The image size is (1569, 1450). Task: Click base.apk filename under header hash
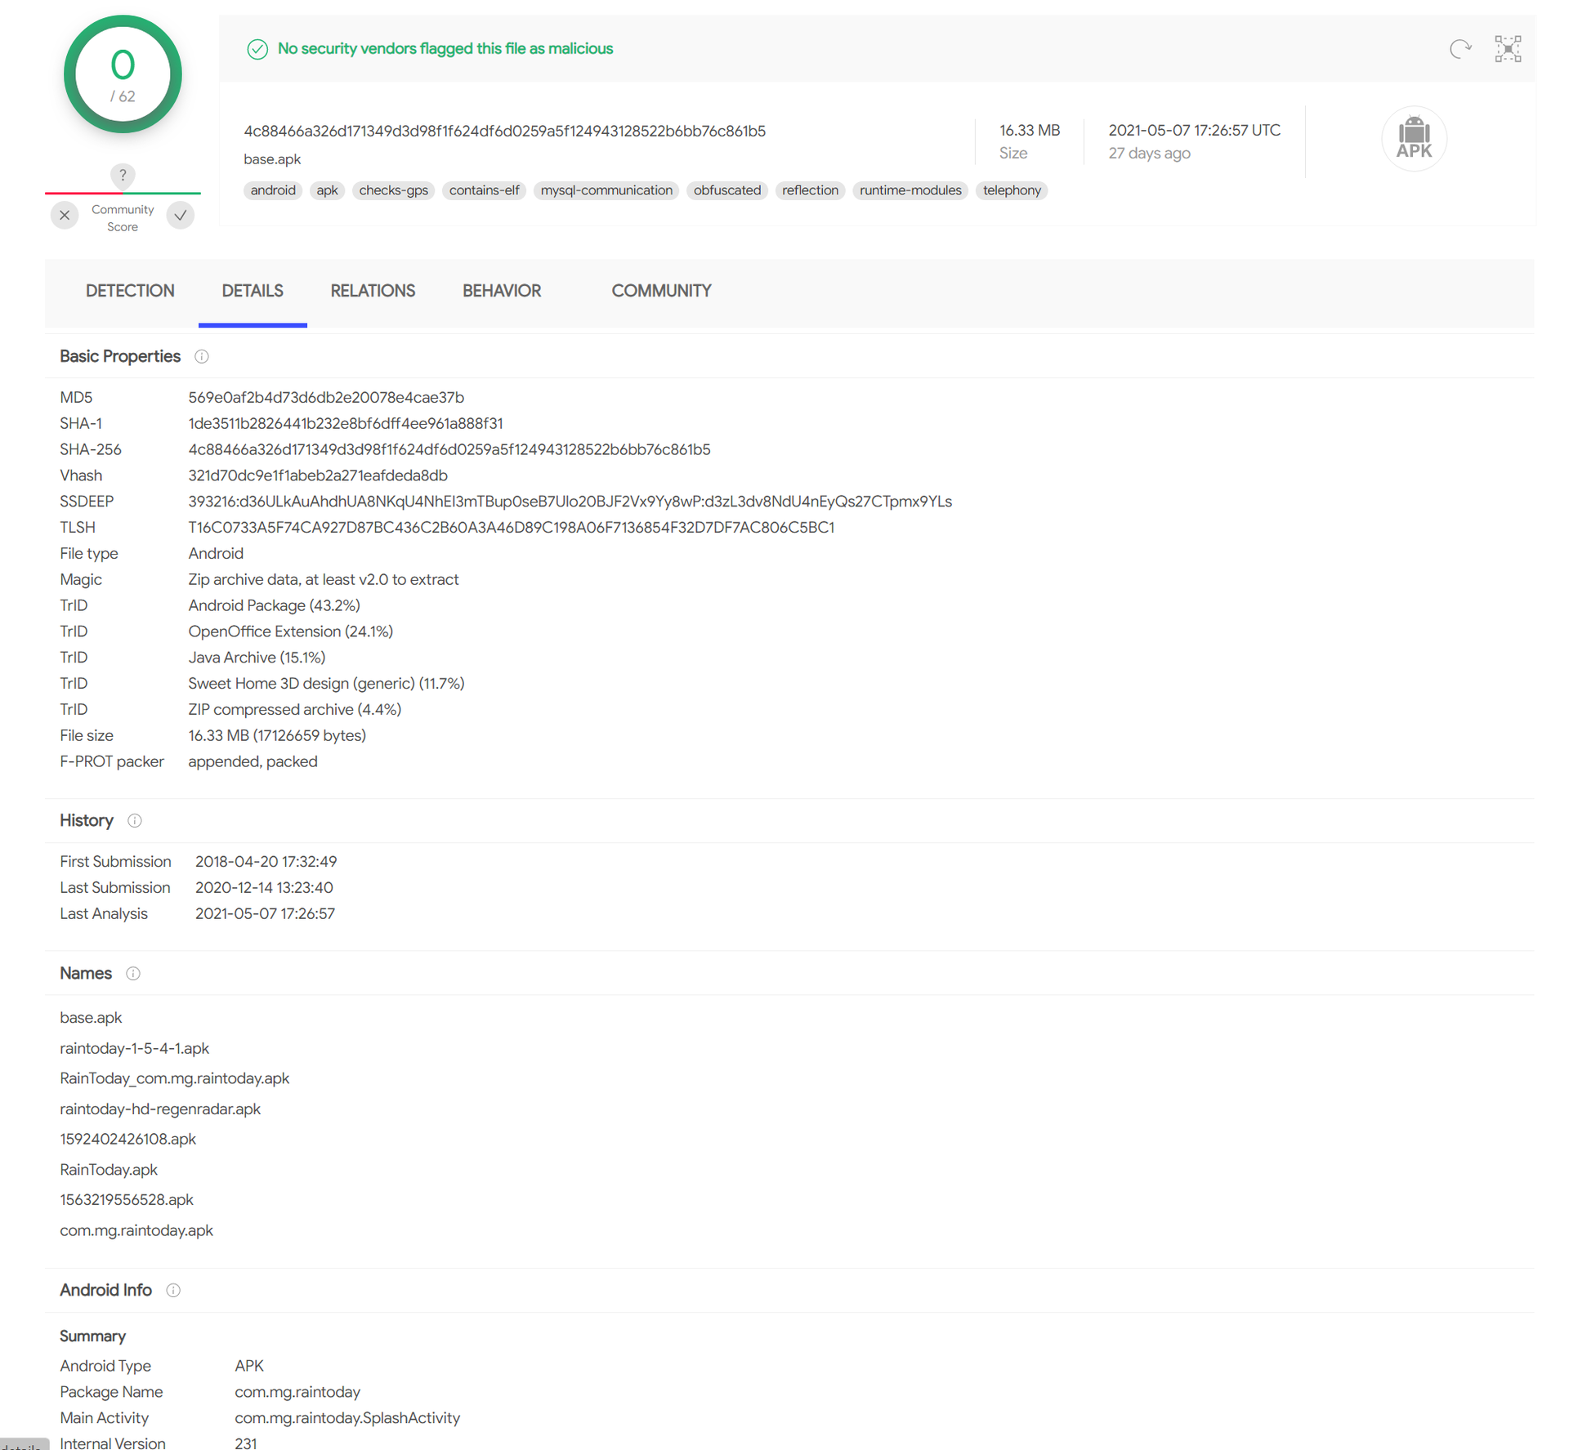click(x=272, y=159)
